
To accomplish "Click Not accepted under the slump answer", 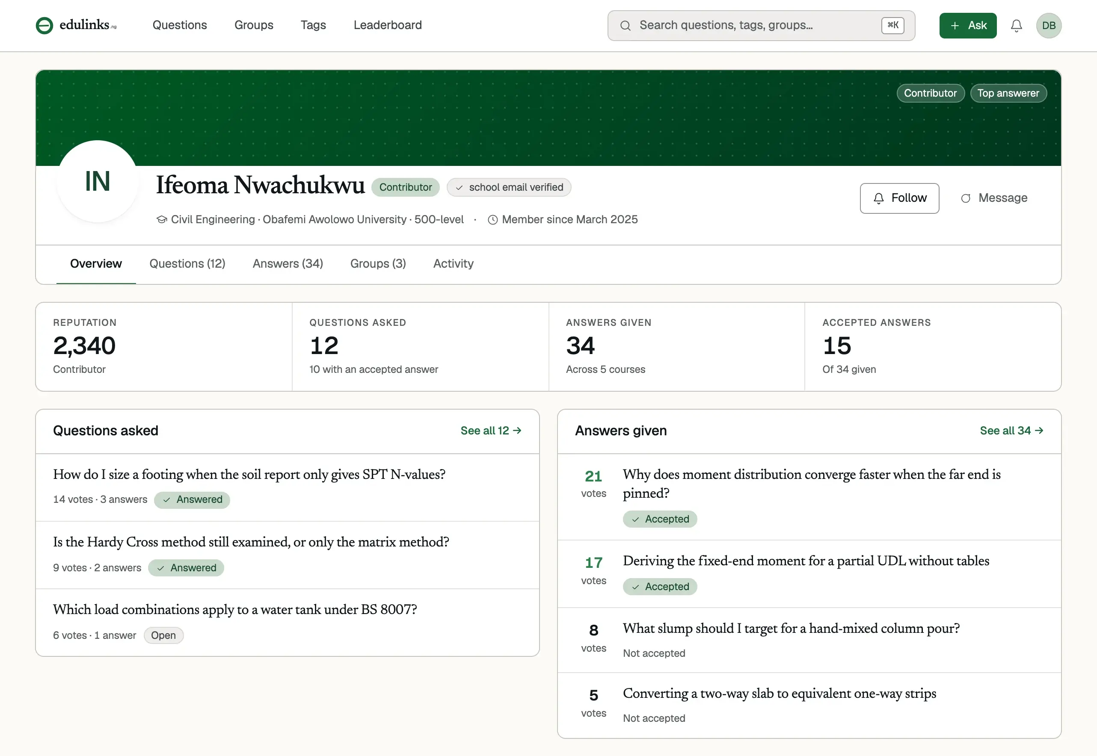I will click(654, 654).
